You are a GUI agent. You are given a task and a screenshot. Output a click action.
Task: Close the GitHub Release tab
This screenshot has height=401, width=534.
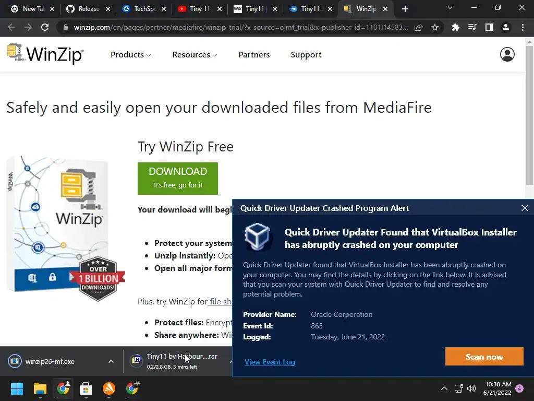point(108,9)
